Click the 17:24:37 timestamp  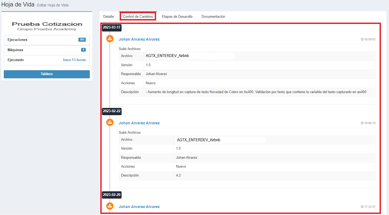point(370,207)
